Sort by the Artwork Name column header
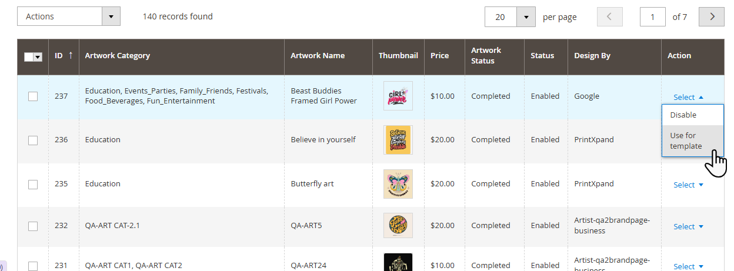This screenshot has height=271, width=734. tap(318, 56)
